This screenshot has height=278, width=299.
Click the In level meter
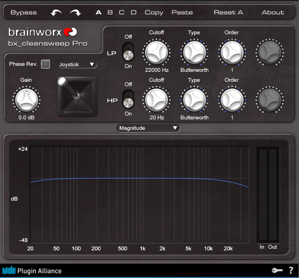tap(263, 195)
